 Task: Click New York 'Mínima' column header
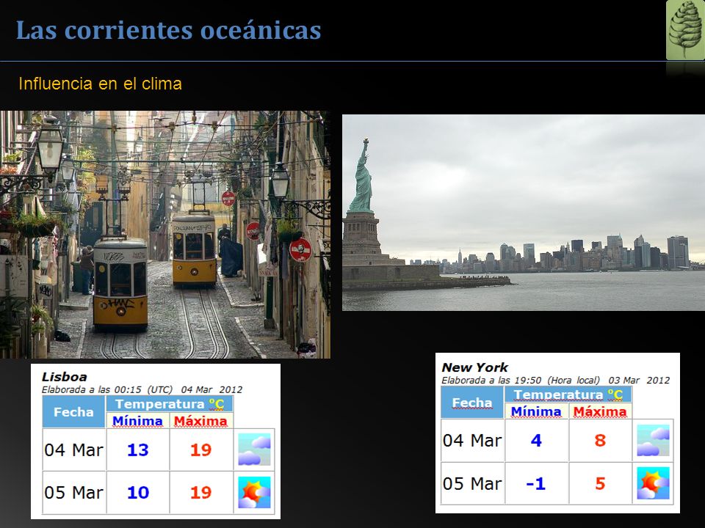[x=536, y=411]
